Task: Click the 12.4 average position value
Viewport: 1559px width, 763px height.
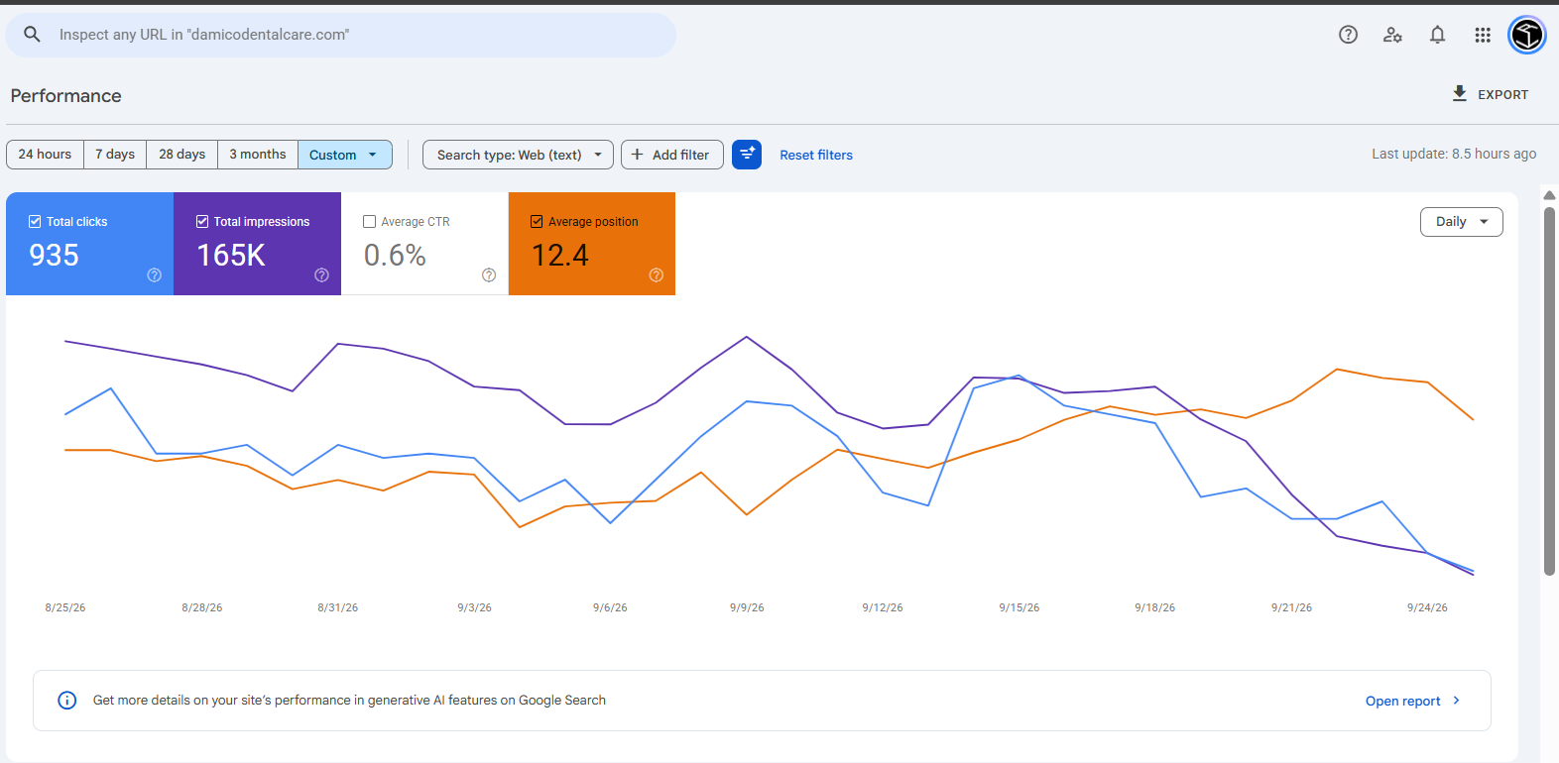Action: [x=560, y=256]
